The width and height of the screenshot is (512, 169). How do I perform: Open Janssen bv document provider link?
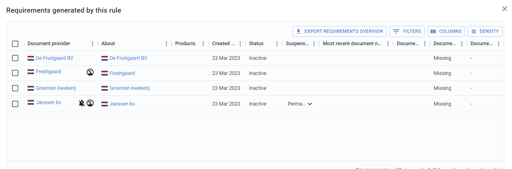(49, 102)
